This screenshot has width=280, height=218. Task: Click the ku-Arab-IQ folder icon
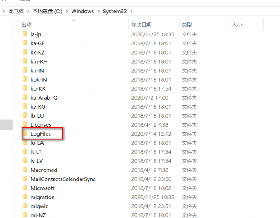[25, 97]
